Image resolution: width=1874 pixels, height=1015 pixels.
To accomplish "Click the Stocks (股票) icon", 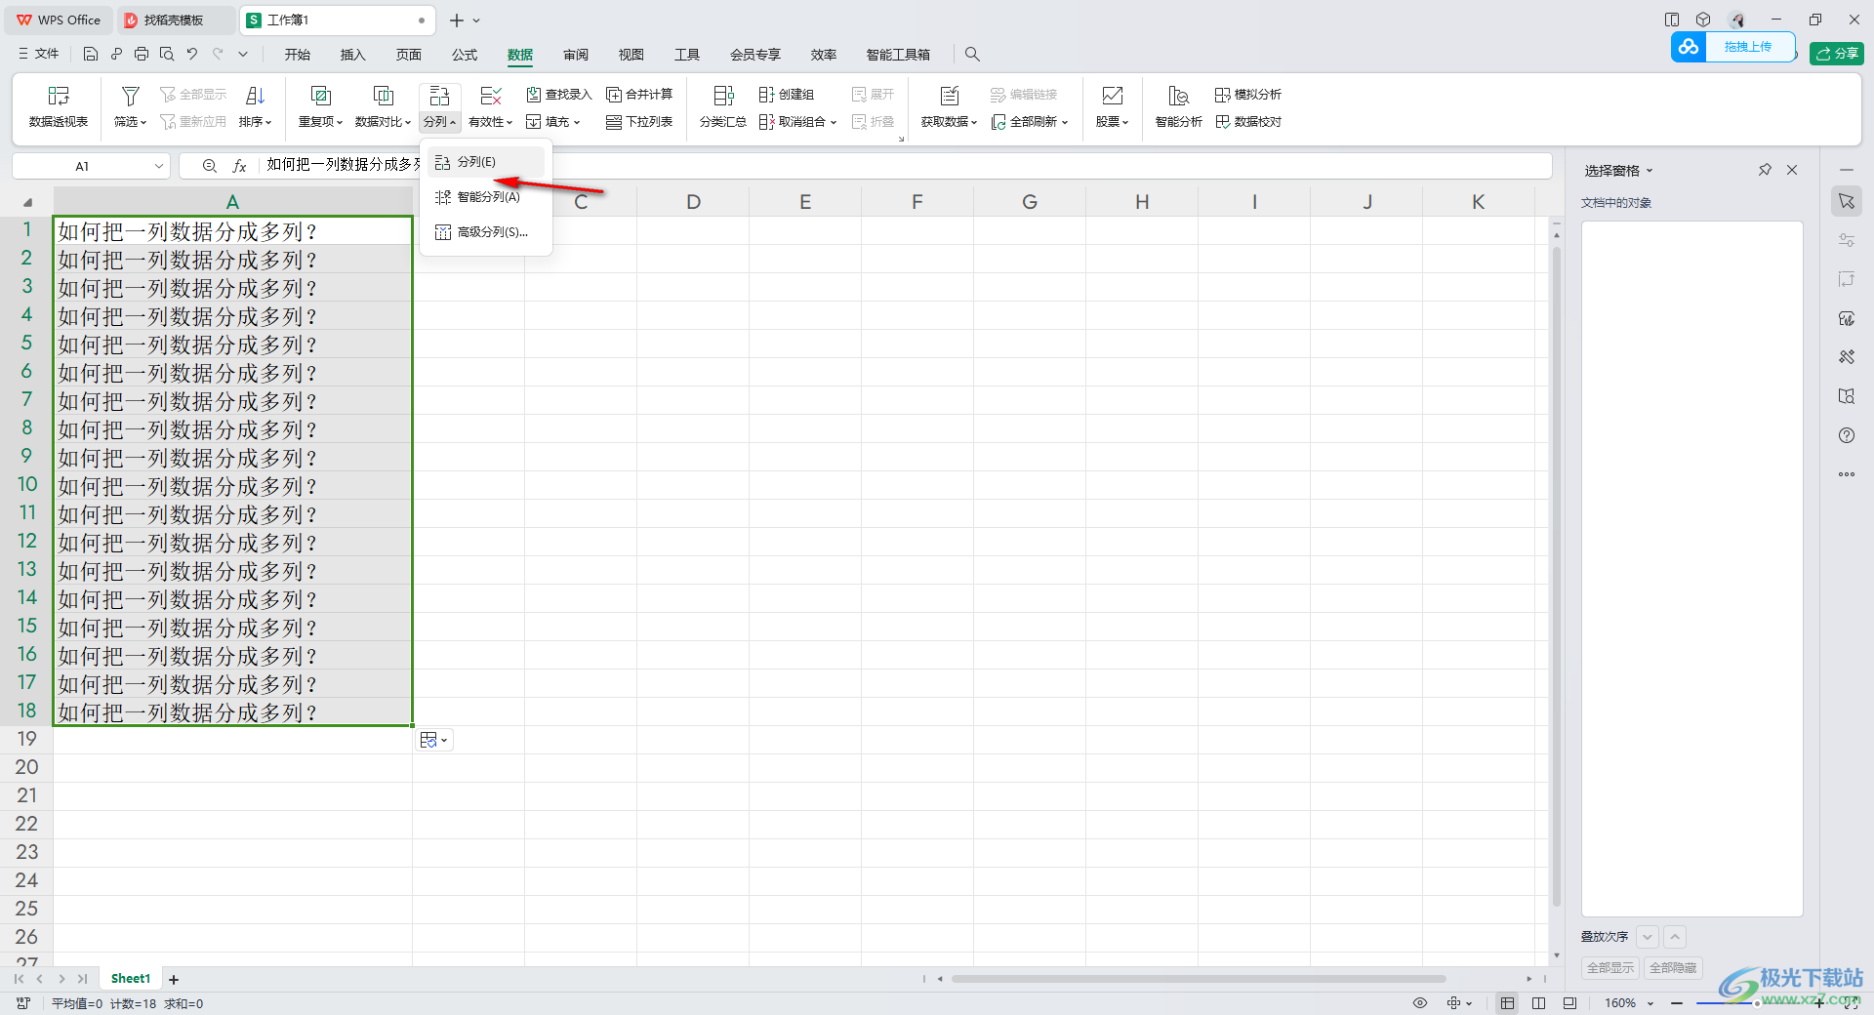I will tap(1112, 96).
